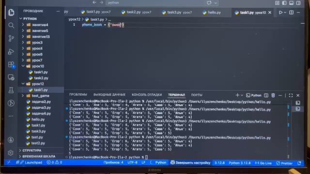Screen dimensions: 310x174
Task: Toggle bottom panel layout icon
Action: click(x=291, y=3)
